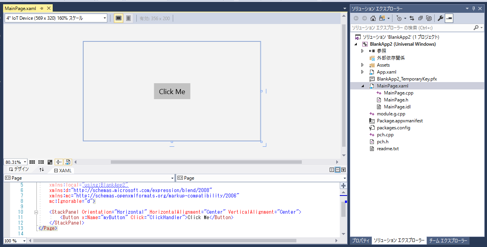Collapse the BlankApp2 project node
Screen dimensions: 487x247
click(356, 44)
